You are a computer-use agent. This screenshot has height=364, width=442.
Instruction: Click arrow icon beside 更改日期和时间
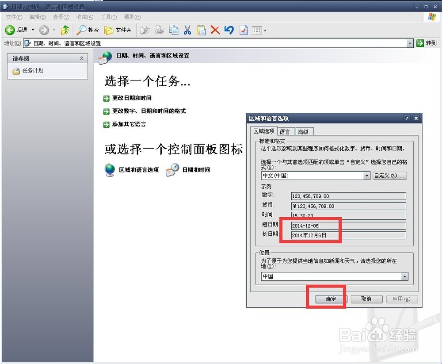click(x=106, y=98)
